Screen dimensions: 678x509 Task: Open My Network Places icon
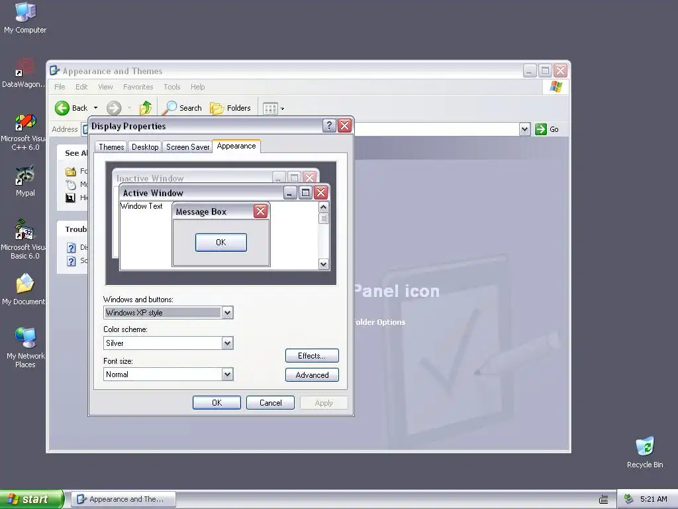(x=25, y=347)
